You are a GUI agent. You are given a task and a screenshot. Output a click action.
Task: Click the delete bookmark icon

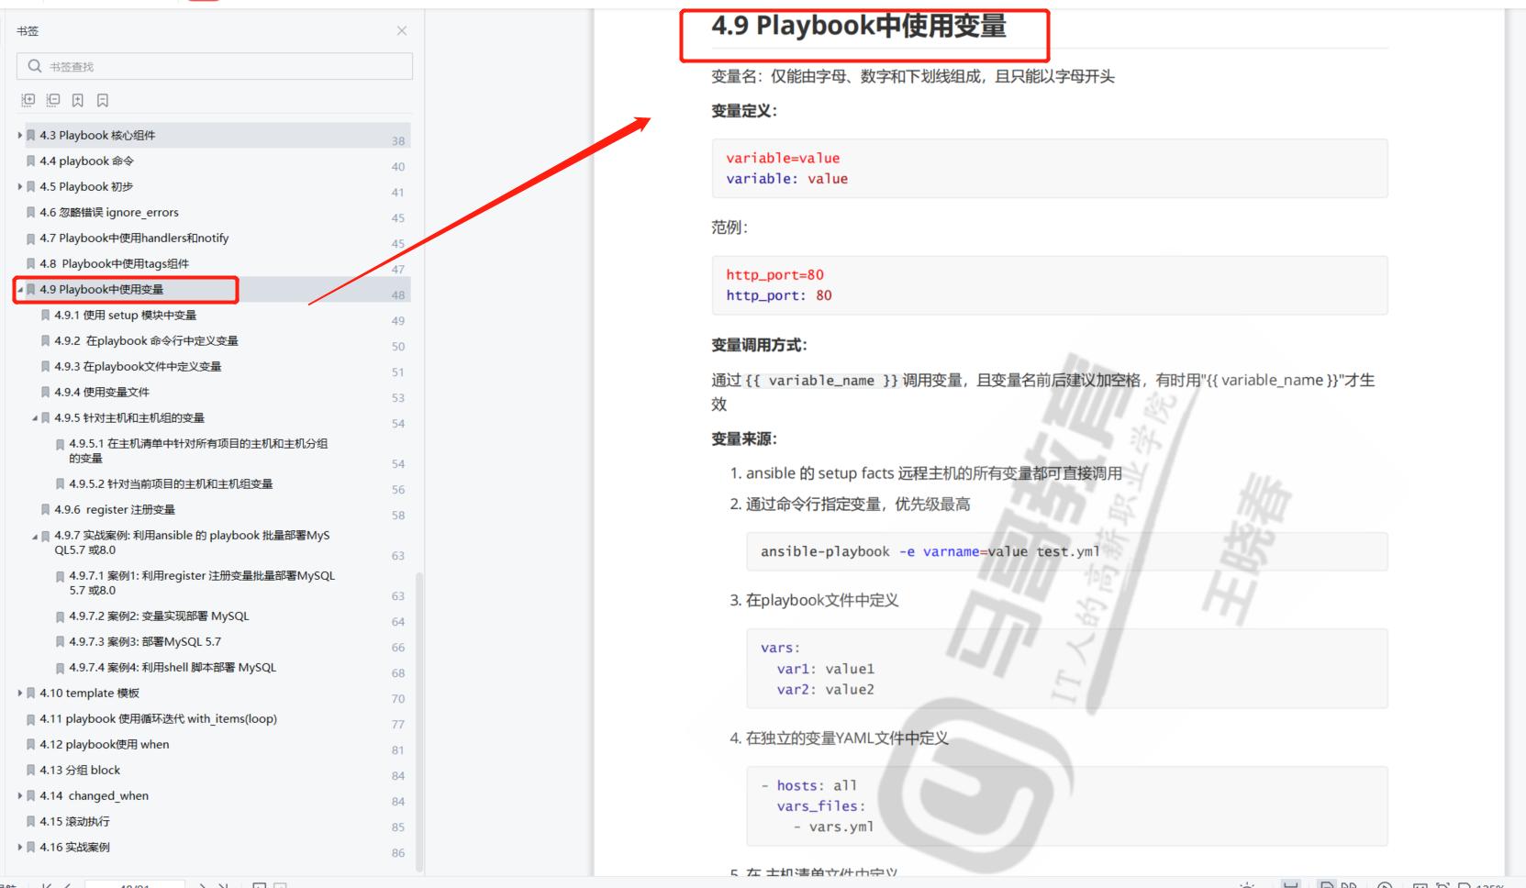pyautogui.click(x=103, y=100)
